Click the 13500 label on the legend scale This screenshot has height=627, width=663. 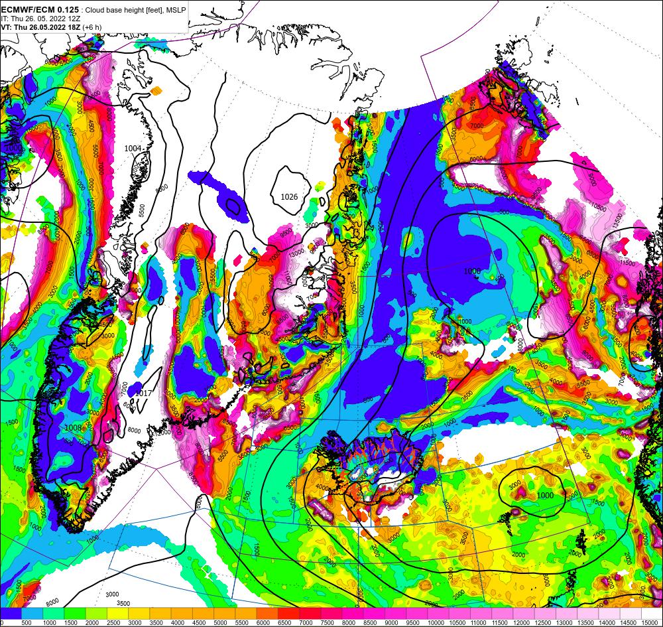tap(585, 623)
